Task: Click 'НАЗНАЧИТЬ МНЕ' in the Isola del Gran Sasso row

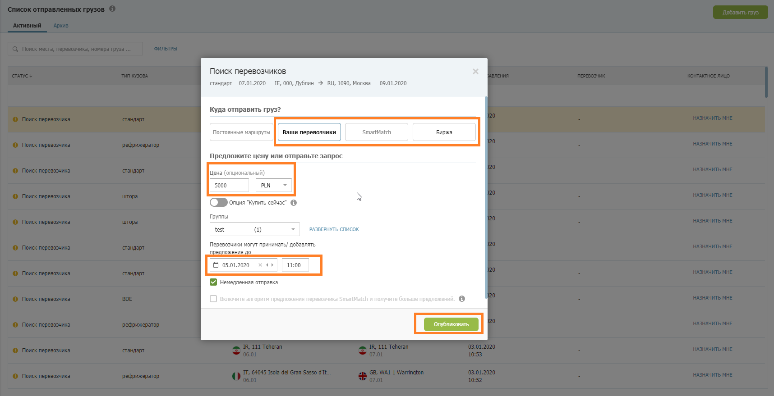Action: [x=713, y=375]
